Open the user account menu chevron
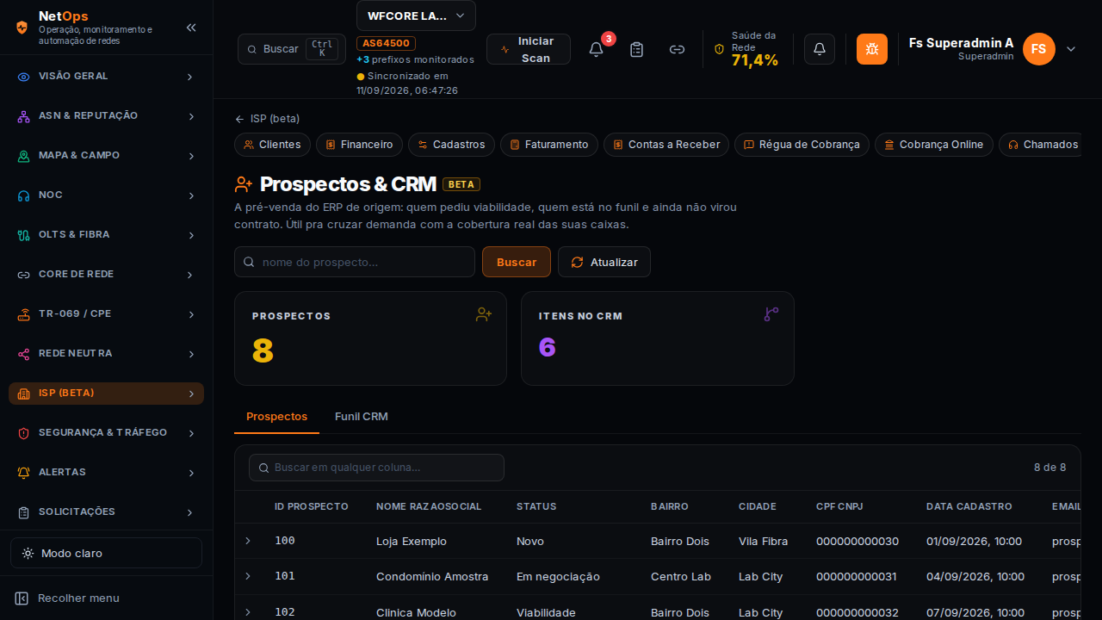The width and height of the screenshot is (1102, 620). tap(1071, 49)
